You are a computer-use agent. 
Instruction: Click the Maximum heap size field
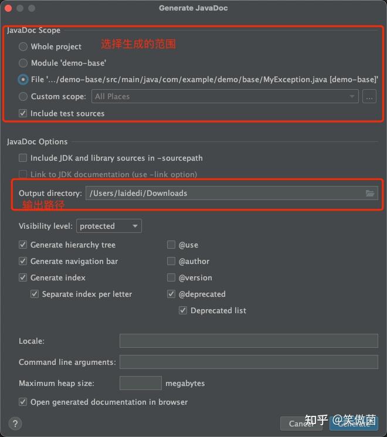click(x=140, y=383)
